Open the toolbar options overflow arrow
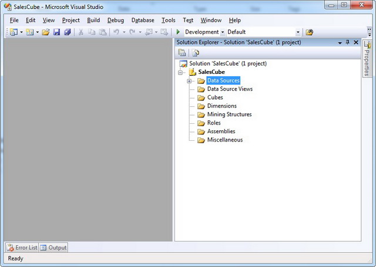 [x=370, y=32]
